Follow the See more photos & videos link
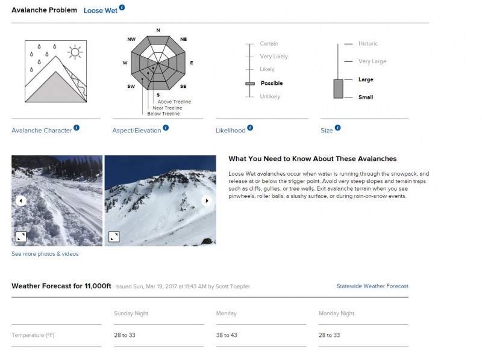 (45, 254)
